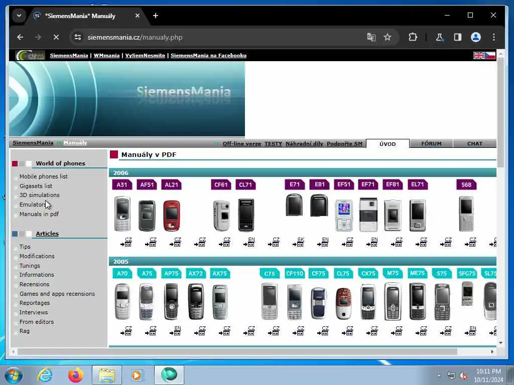Select the M75 model label
Image resolution: width=514 pixels, height=385 pixels.
point(393,273)
